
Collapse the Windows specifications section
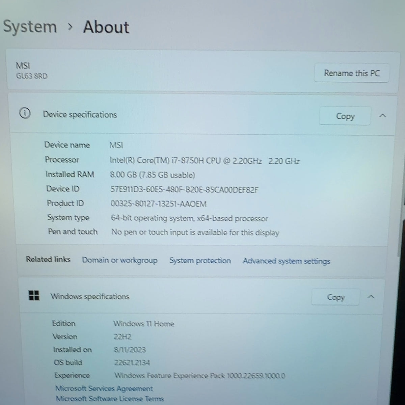[371, 297]
